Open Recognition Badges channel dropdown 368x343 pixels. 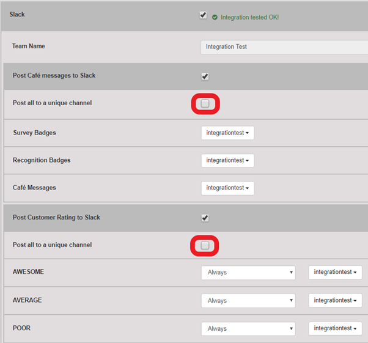(227, 160)
